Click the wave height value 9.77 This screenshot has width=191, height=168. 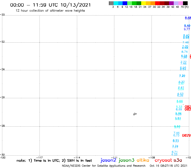[187, 29]
